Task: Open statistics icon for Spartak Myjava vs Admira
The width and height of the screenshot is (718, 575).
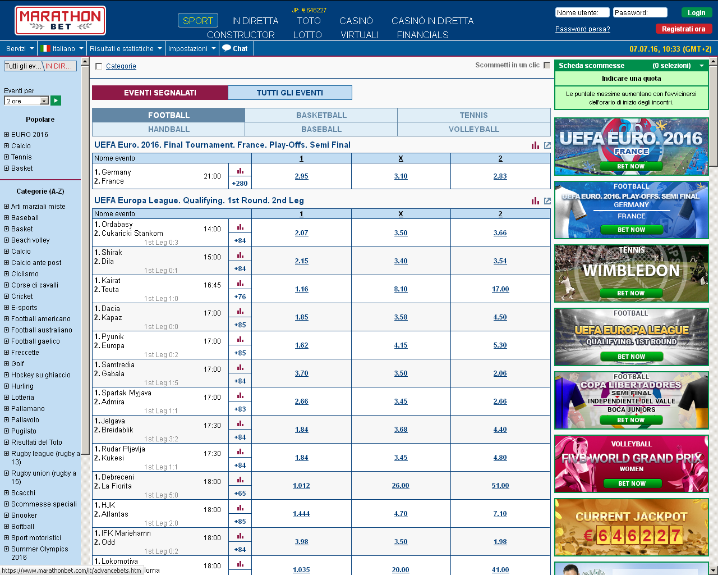Action: tap(240, 395)
